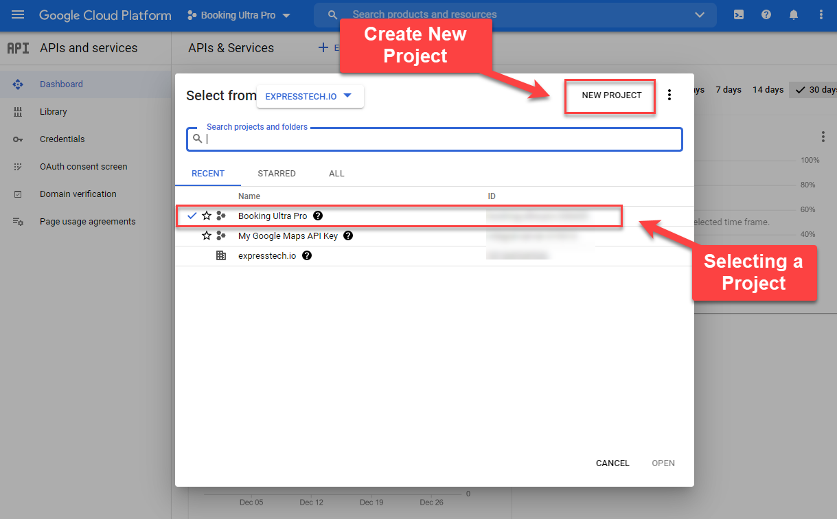Open the main navigation hamburger menu

coord(19,14)
